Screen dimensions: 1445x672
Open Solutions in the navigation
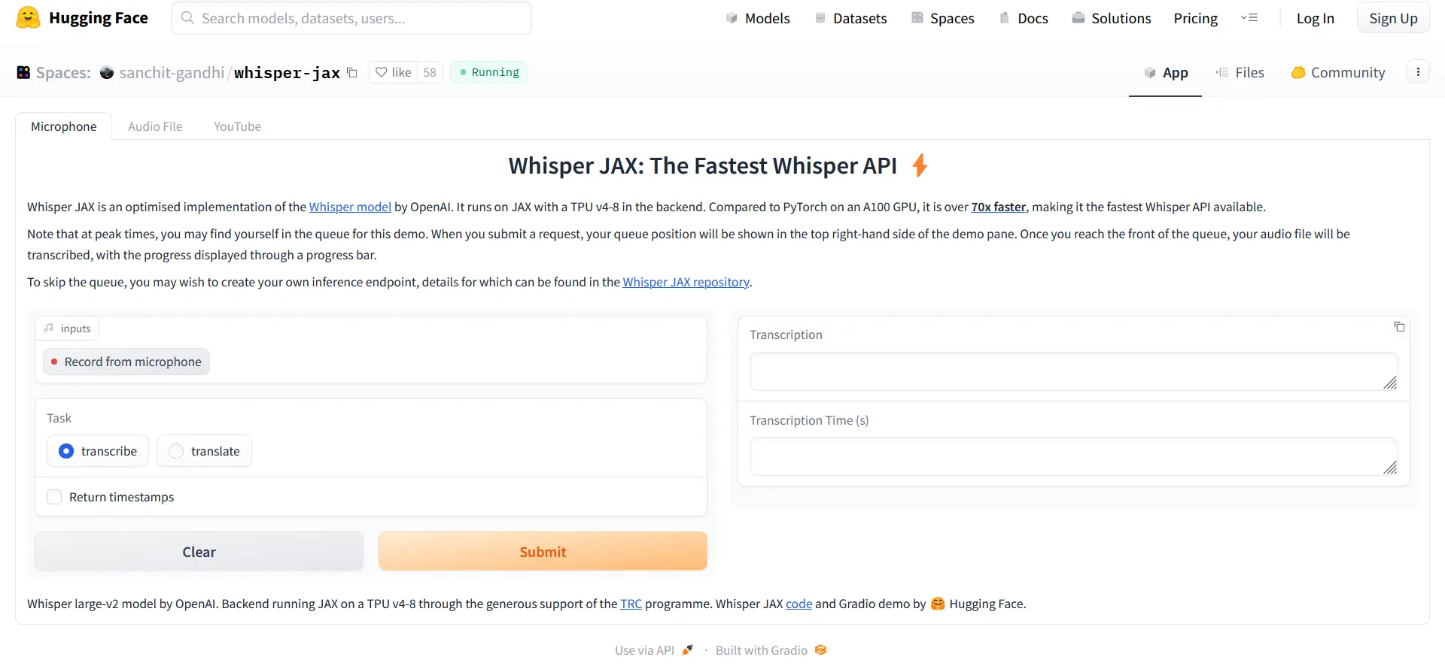point(1112,18)
